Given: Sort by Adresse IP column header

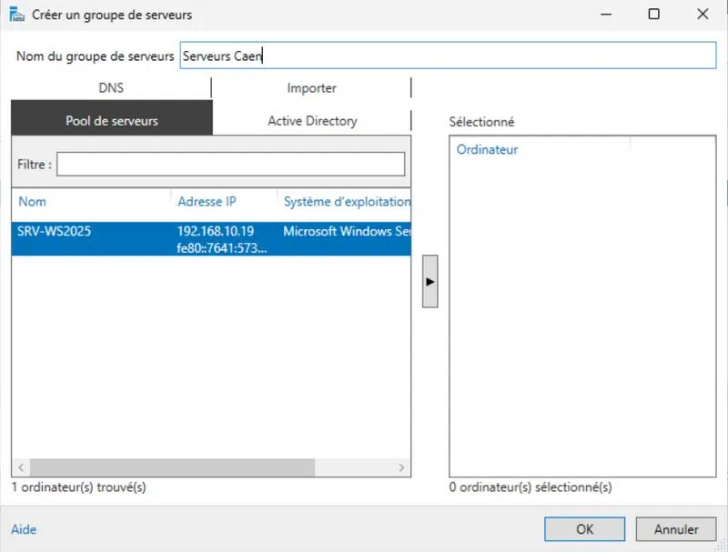Looking at the screenshot, I should coord(207,202).
